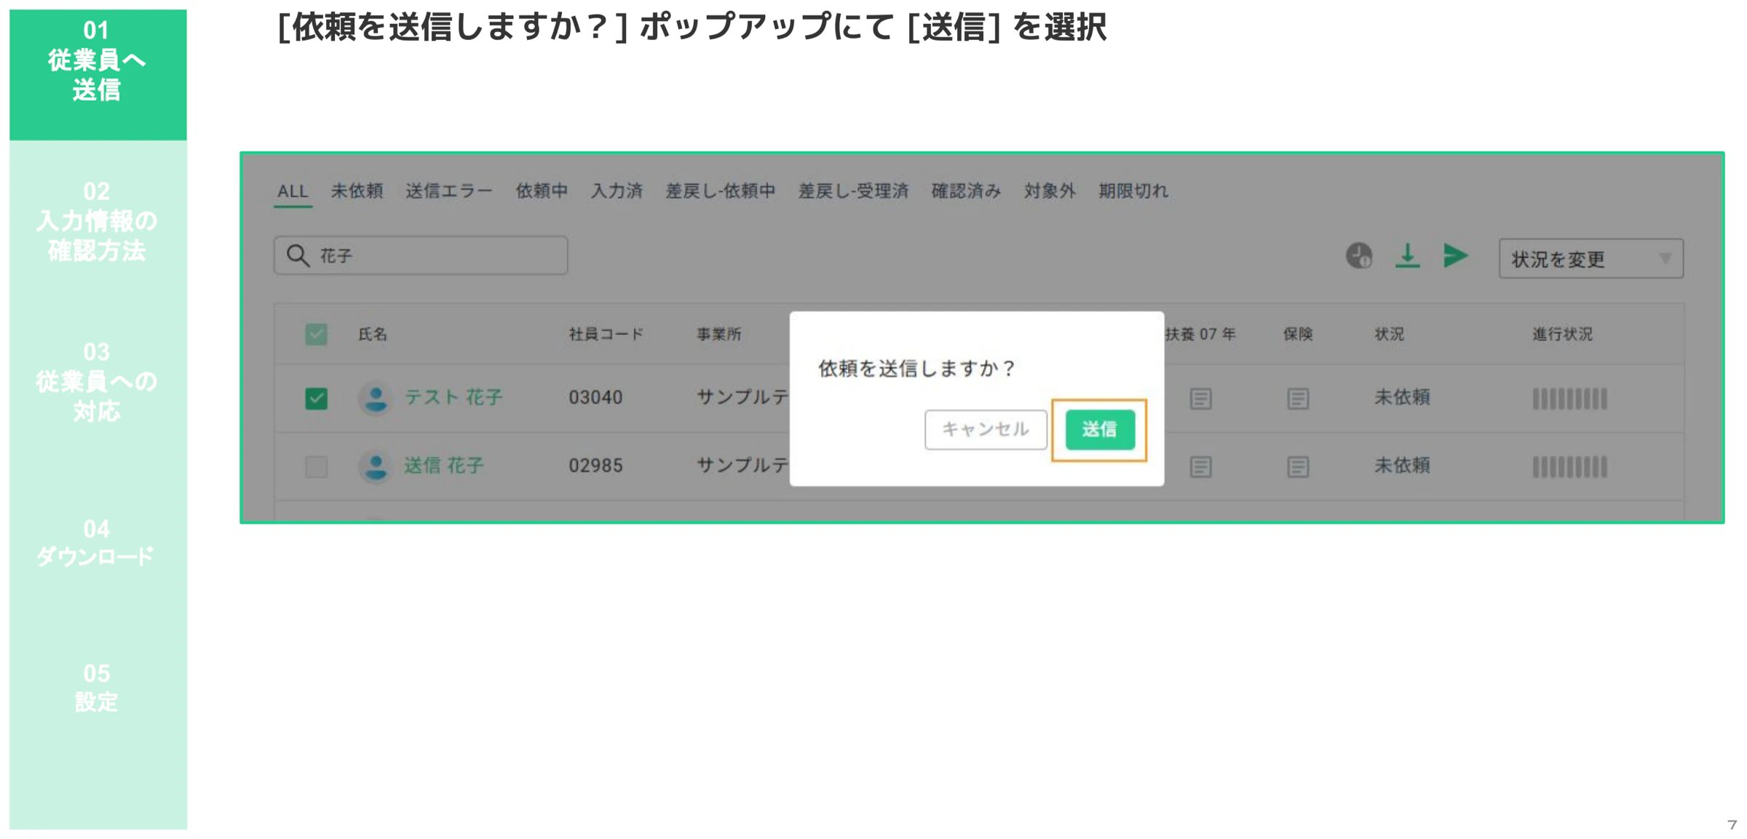Go to section 01 従業員へ送信
Viewport: 1747px width, 839px height.
click(98, 74)
